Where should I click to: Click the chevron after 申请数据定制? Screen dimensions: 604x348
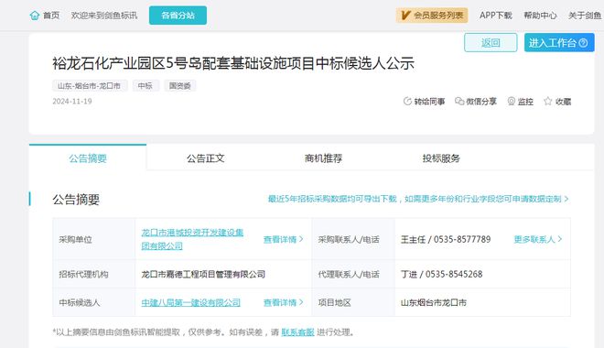tap(566, 199)
